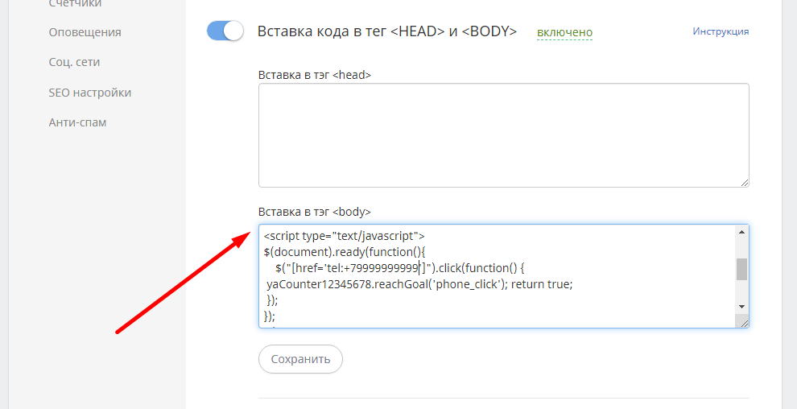
Task: Open the 'Счетчики' sidebar section
Action: (76, 4)
